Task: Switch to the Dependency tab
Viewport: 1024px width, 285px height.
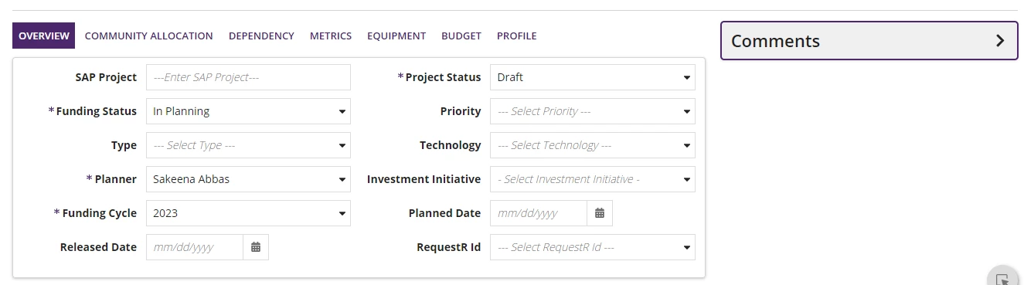Action: (x=261, y=36)
